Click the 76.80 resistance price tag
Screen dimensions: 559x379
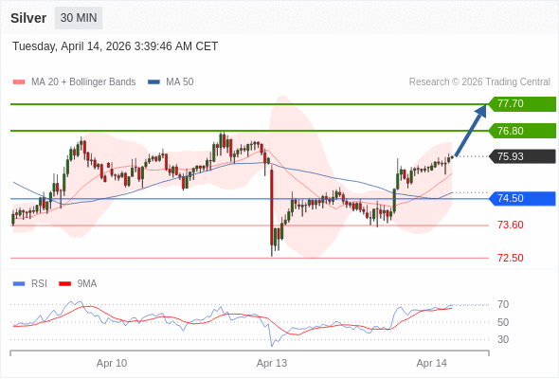pyautogui.click(x=522, y=131)
